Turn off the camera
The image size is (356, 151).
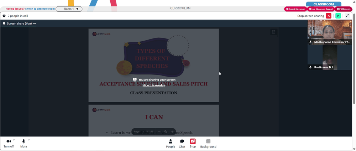tap(9, 143)
